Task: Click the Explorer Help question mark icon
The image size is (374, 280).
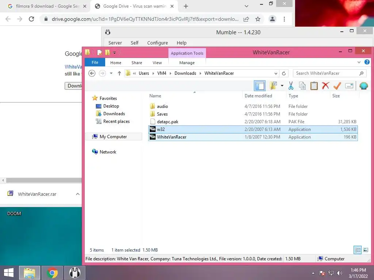Action: tap(367, 62)
